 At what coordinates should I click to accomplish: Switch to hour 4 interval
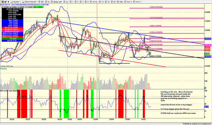[x=137, y=2]
